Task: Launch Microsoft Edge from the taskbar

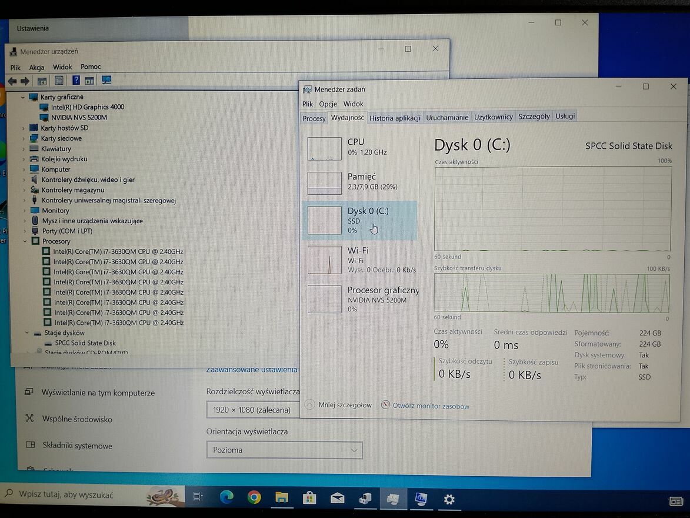Action: point(226,498)
